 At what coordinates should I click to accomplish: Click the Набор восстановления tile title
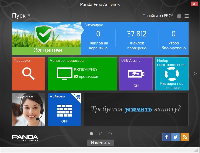coord(171,63)
